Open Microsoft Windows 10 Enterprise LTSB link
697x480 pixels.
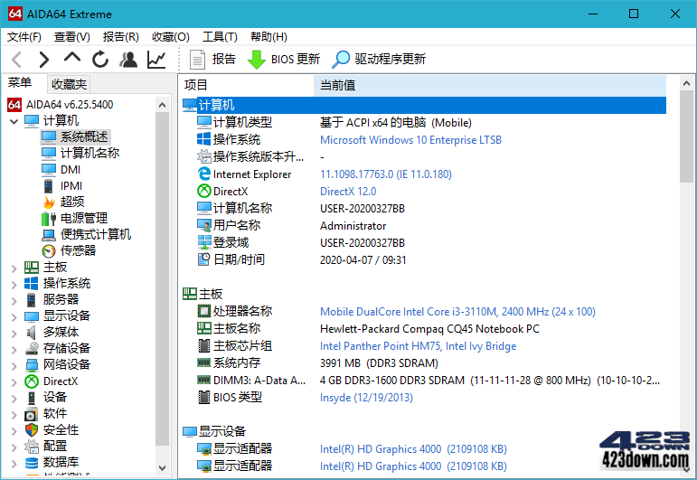[x=410, y=140]
